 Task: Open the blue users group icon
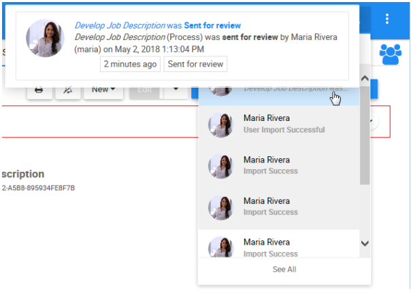coord(391,54)
